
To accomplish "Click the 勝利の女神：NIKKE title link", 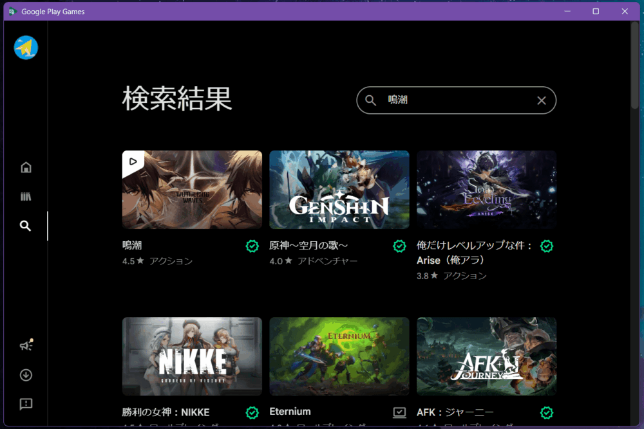I will point(166,412).
